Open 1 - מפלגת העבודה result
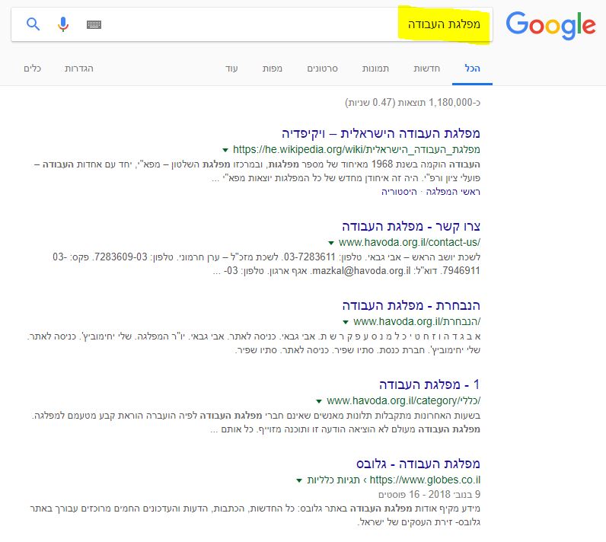Image resolution: width=606 pixels, height=542 pixels. pyautogui.click(x=429, y=384)
